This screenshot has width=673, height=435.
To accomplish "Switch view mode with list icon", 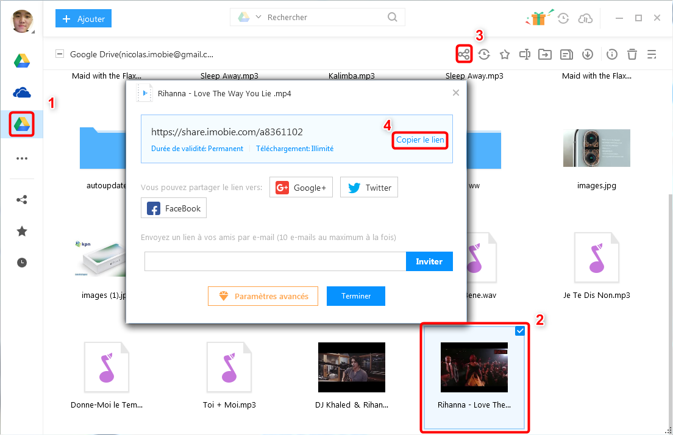I will point(652,54).
